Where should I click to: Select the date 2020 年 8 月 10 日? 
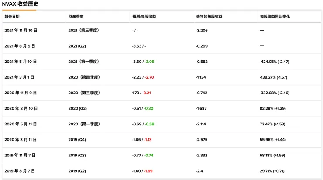[21, 108]
